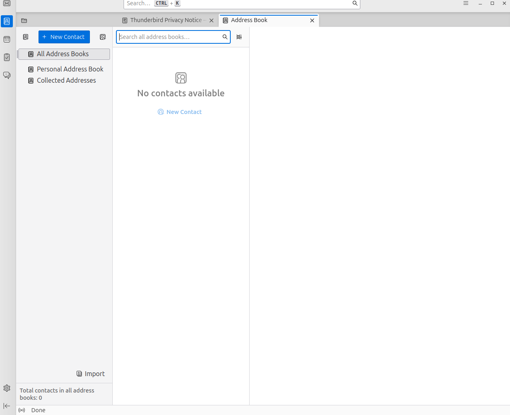Viewport: 510px width, 415px height.
Task: Open the Calendar space
Action: pos(7,39)
